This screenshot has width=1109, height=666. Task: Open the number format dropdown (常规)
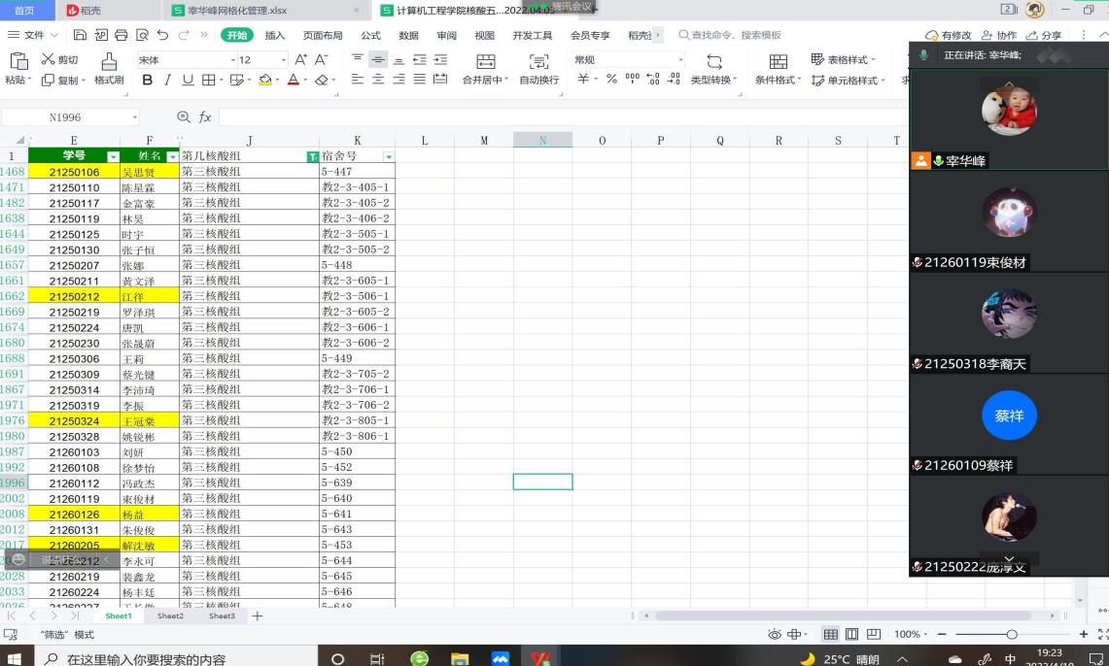(680, 60)
